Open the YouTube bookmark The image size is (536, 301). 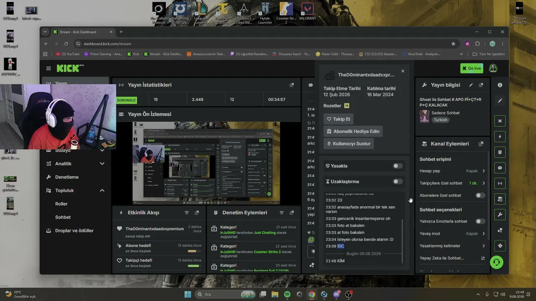(68, 54)
